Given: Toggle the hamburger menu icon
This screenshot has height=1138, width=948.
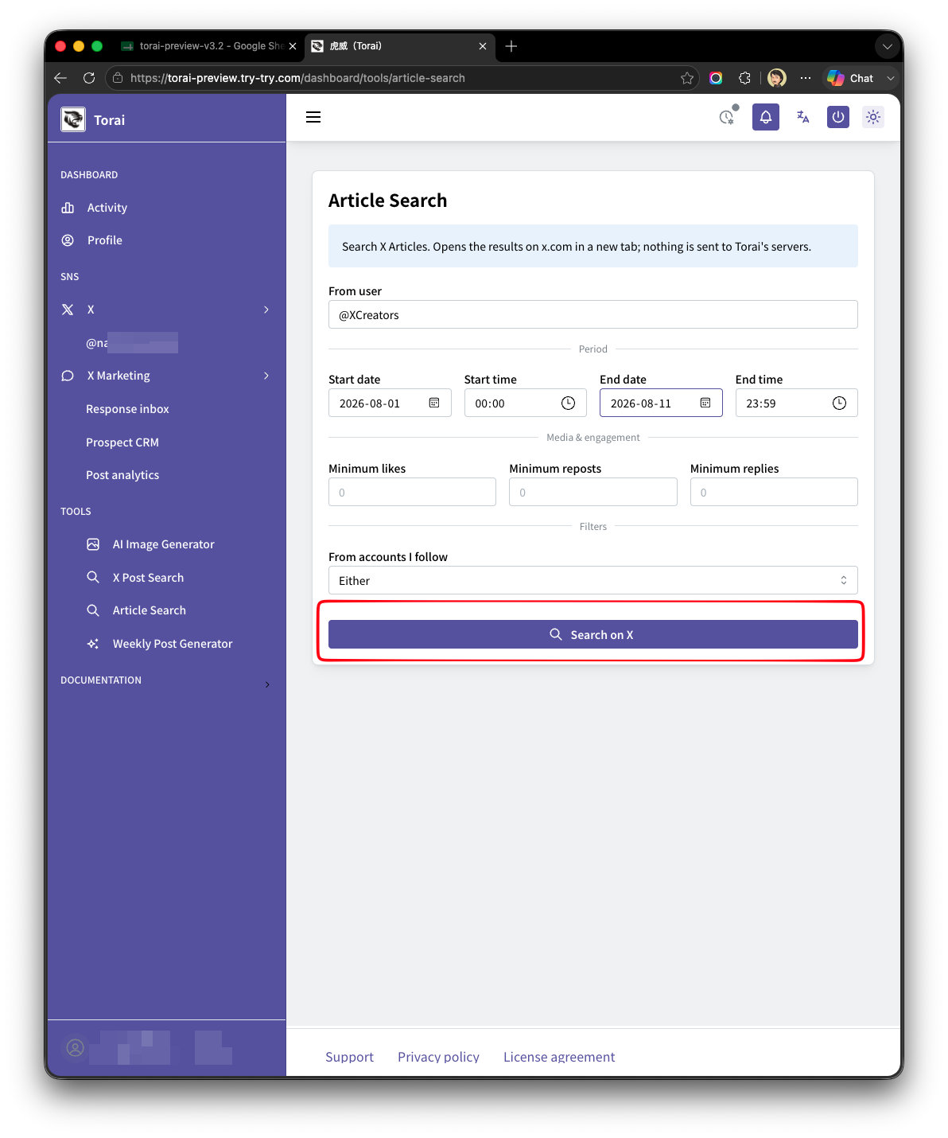Looking at the screenshot, I should 313,117.
